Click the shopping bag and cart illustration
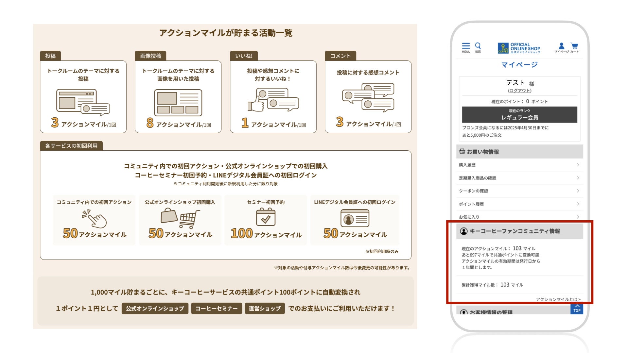 pyautogui.click(x=180, y=218)
